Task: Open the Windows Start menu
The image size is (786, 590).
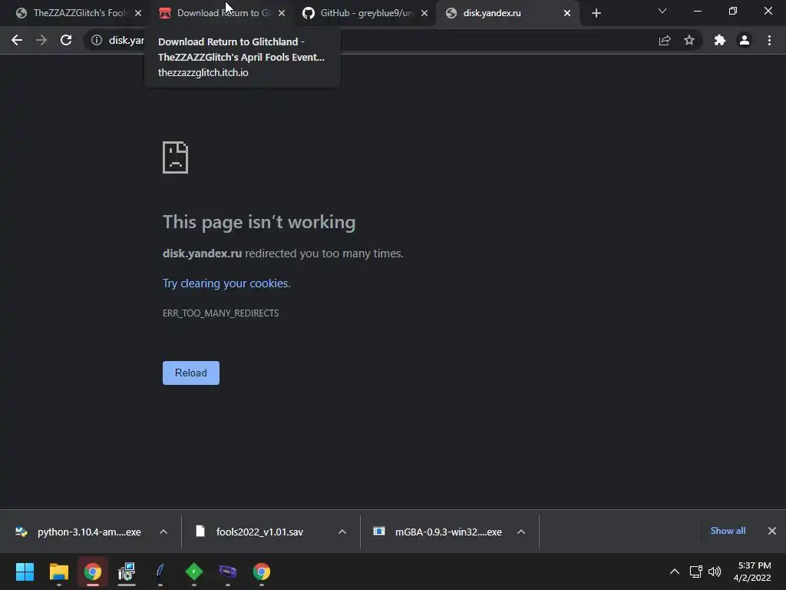Action: (x=25, y=572)
